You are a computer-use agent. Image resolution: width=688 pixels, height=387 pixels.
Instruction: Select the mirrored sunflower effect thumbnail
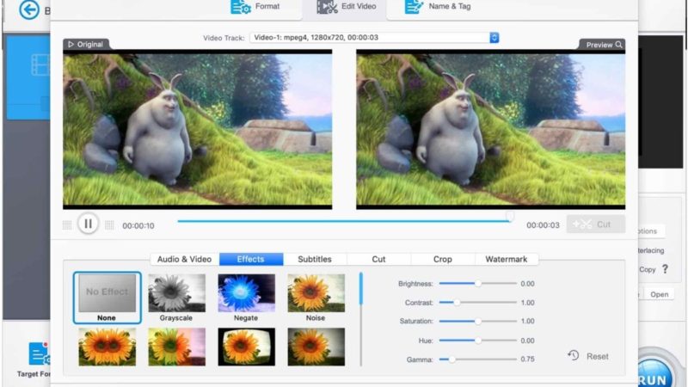pos(107,347)
